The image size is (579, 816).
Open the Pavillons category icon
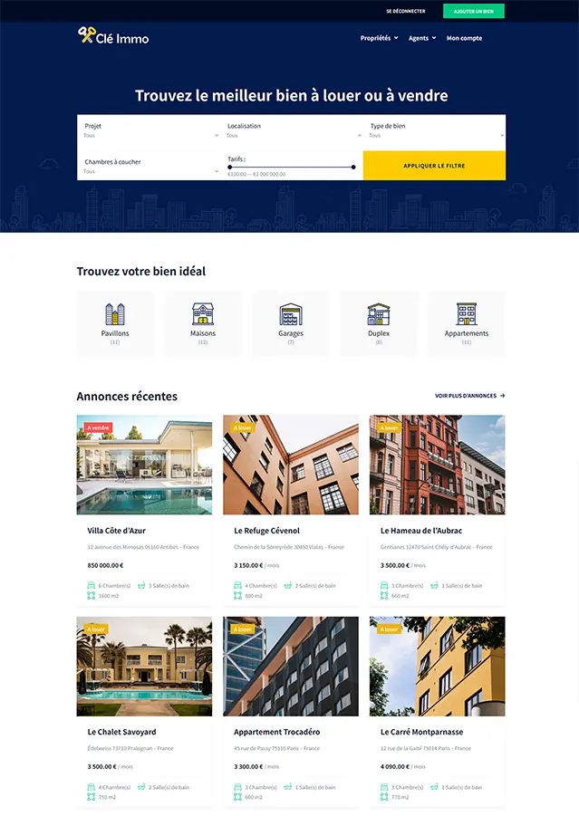point(115,313)
